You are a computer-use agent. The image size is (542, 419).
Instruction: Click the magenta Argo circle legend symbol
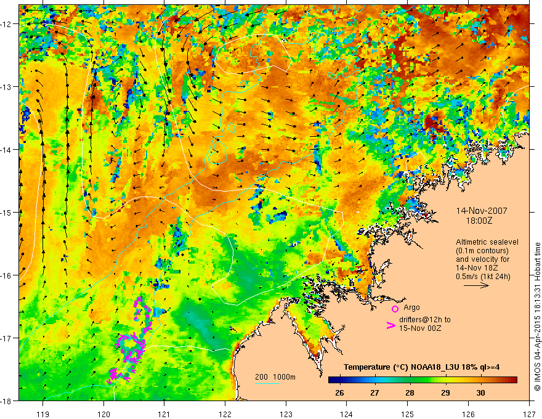(x=395, y=309)
